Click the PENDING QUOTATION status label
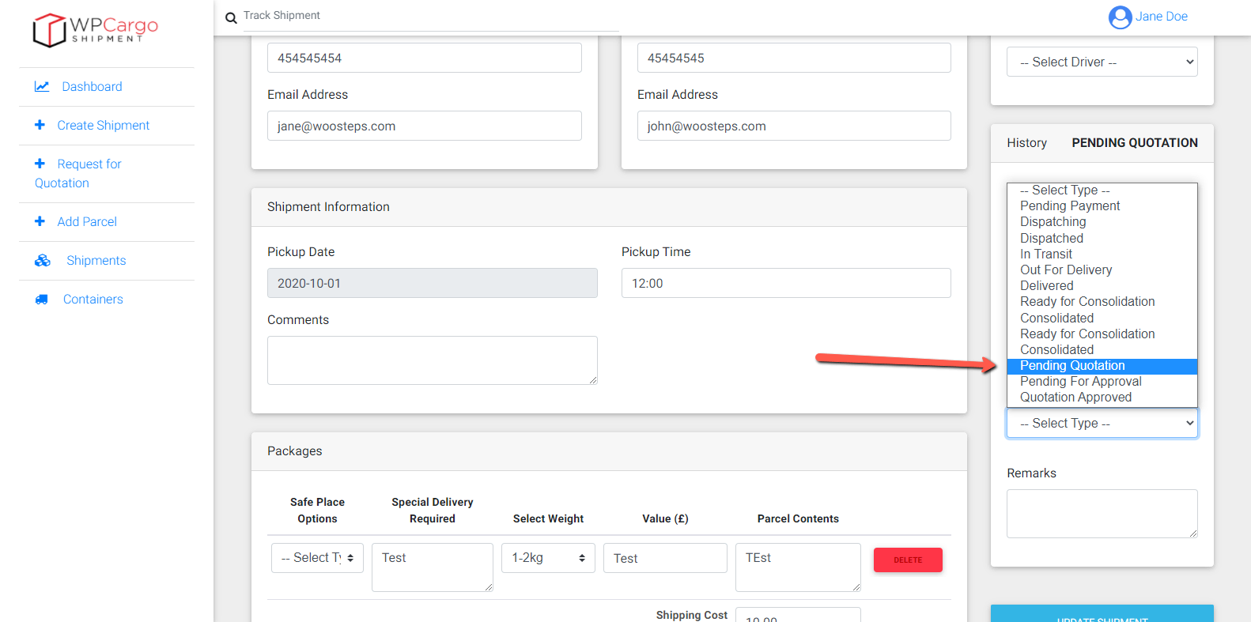Viewport: 1251px width, 622px height. tap(1135, 143)
